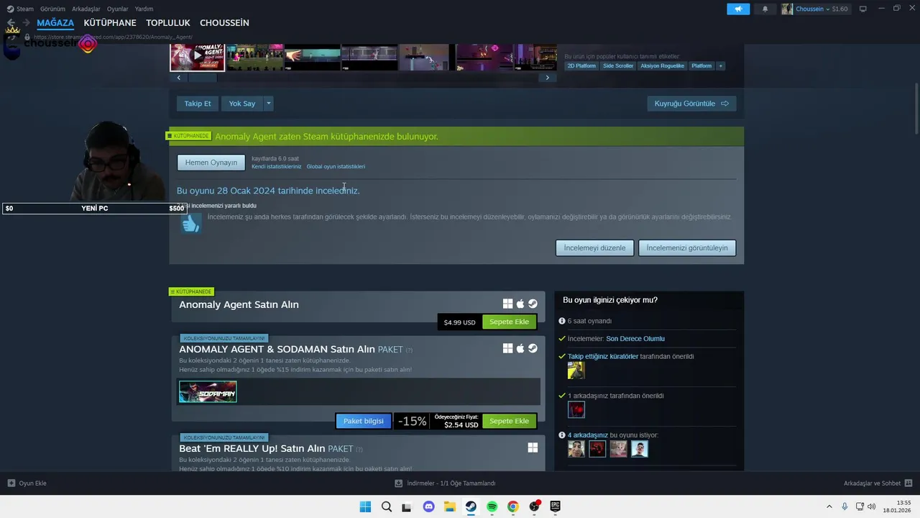Advance the screenshot strip with the right arrow
The height and width of the screenshot is (518, 920).
tap(547, 78)
